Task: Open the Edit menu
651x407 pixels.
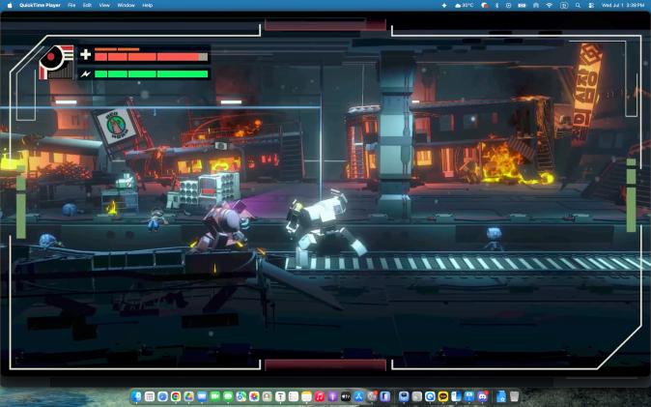Action: point(87,6)
